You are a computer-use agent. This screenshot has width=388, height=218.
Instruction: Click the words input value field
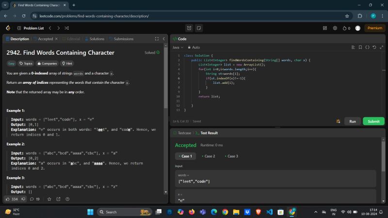point(275,179)
